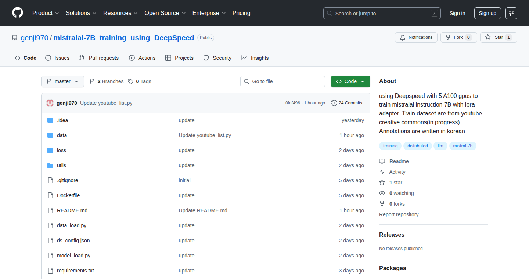Open the accessibility settings icon button

click(x=511, y=13)
